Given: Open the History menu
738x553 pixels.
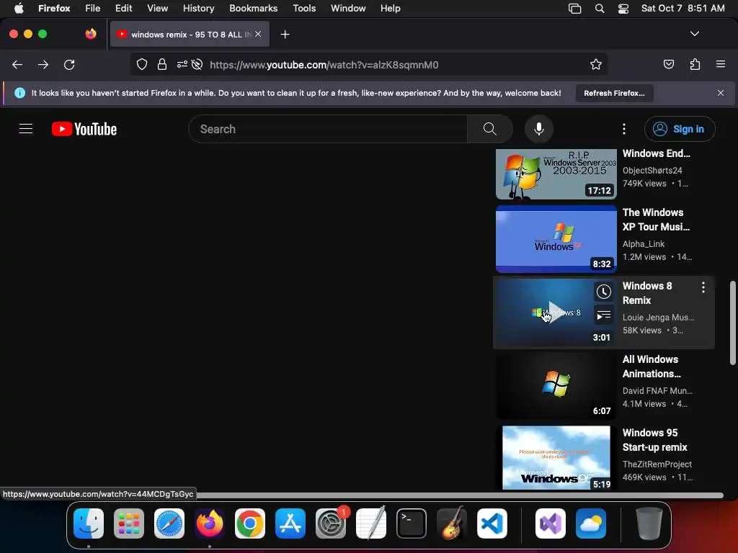Looking at the screenshot, I should click(x=199, y=8).
